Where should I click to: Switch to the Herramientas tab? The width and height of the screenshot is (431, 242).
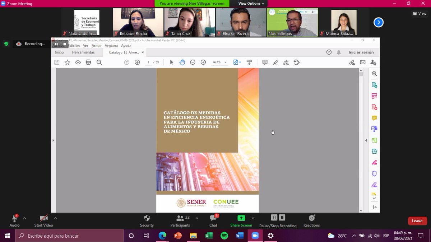pyautogui.click(x=83, y=52)
